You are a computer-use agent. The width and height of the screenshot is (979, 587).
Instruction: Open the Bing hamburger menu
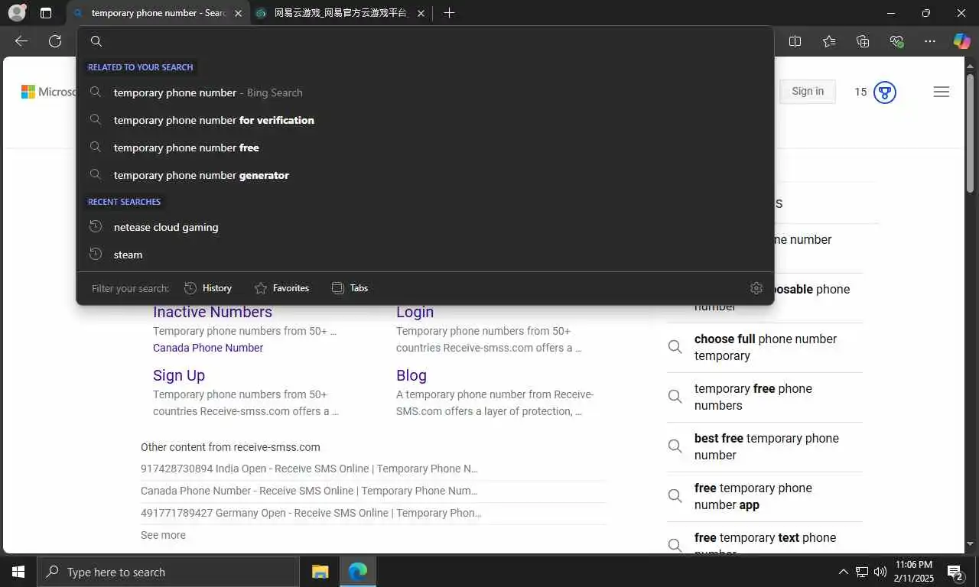(x=942, y=92)
